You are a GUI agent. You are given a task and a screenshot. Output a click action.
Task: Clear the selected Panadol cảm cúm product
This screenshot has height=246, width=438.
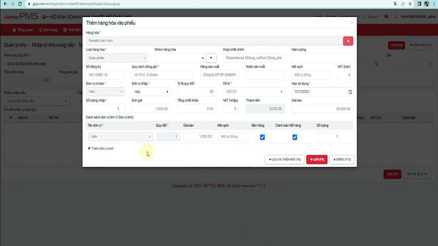(x=348, y=41)
